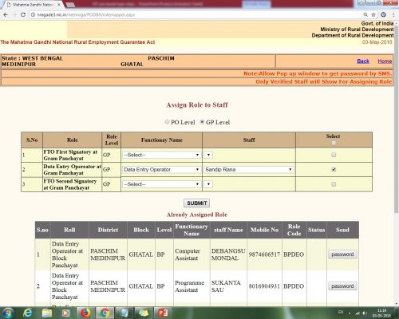The image size is (399, 319).
Task: Click the browser back arrow
Action: click(x=6, y=14)
